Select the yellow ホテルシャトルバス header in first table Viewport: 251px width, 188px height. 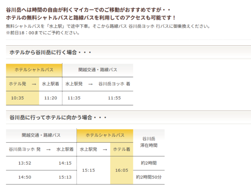tap(34, 70)
